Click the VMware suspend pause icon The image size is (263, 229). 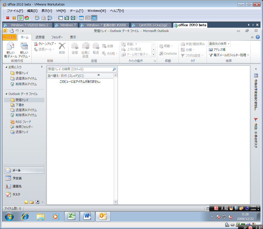coord(14,18)
